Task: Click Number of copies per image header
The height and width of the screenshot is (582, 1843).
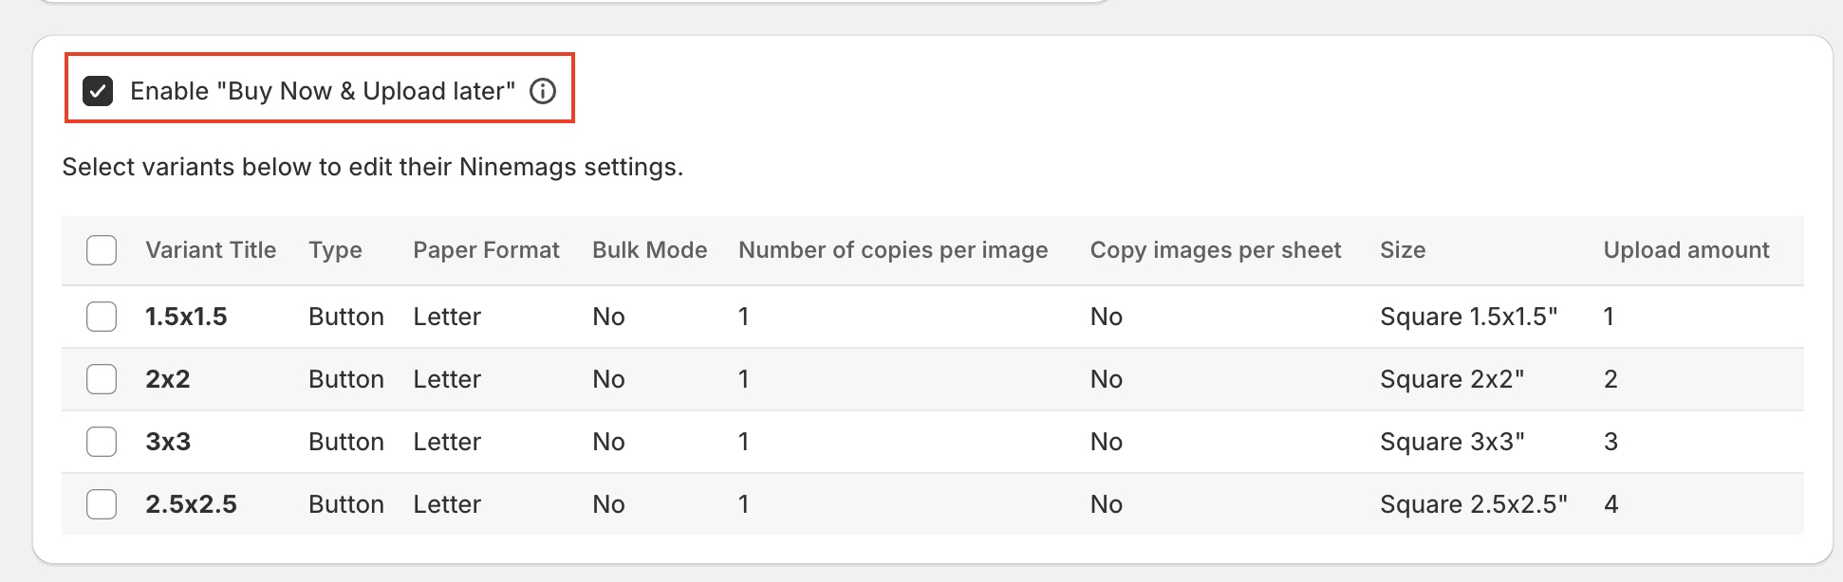Action: click(893, 250)
